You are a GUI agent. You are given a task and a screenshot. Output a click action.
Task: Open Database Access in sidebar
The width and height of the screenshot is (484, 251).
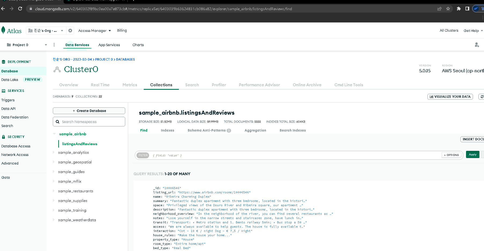16,146
